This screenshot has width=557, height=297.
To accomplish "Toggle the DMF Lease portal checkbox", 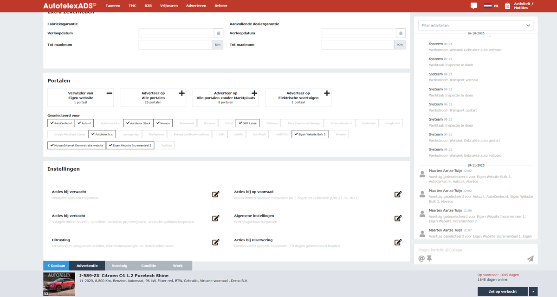I will 247,123.
